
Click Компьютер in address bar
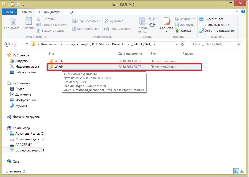(x=50, y=44)
